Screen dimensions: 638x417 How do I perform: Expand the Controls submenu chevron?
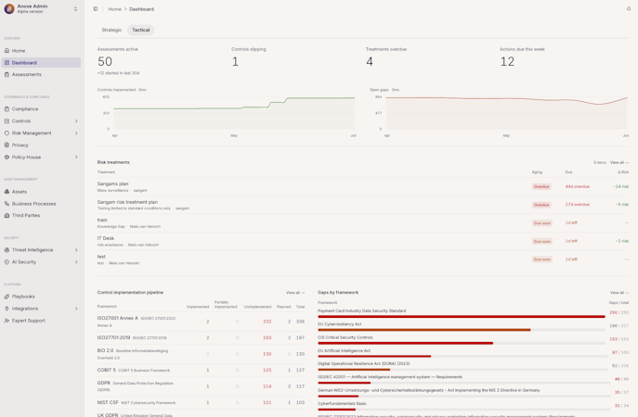76,121
